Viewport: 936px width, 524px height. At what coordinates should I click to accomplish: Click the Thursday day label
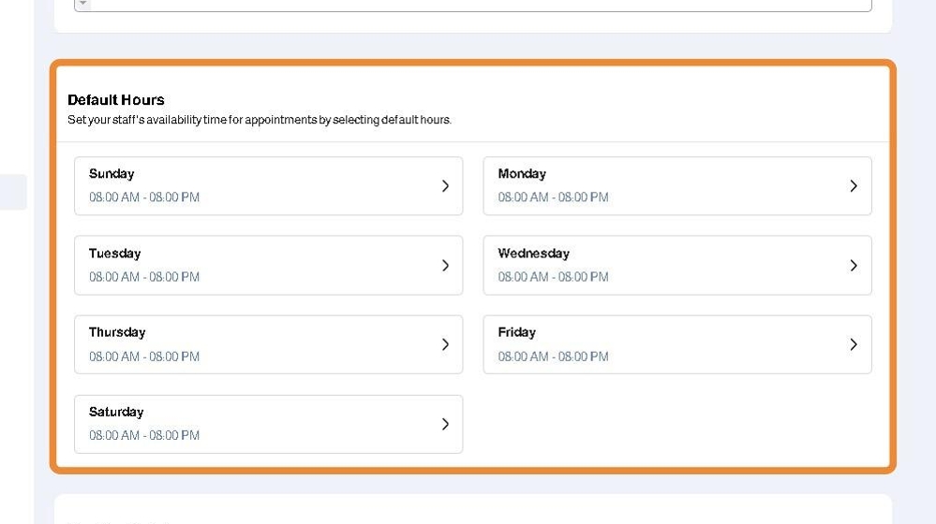[117, 332]
